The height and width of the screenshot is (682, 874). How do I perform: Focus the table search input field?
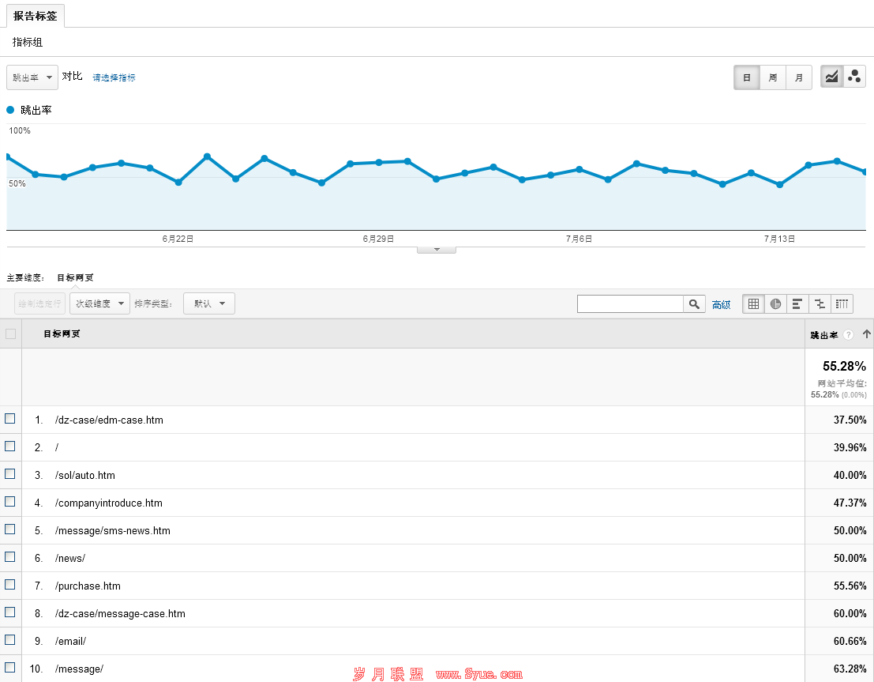point(630,304)
